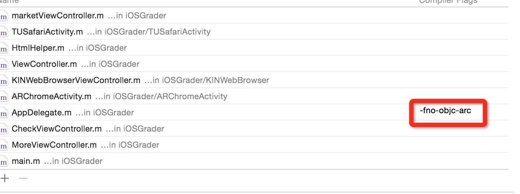Select the -fno-objc-arc compiler flag field
This screenshot has height=194, width=520.
tap(445, 110)
